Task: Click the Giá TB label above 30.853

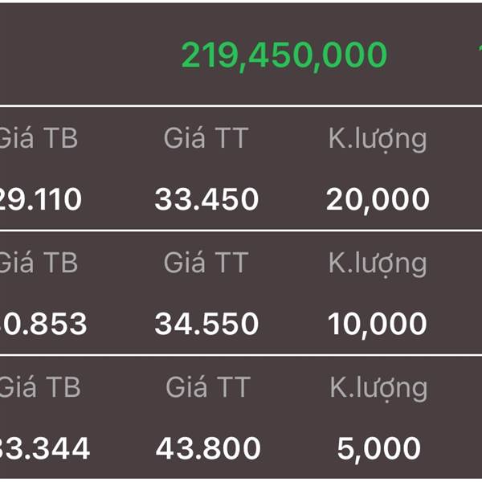Action: [38, 263]
